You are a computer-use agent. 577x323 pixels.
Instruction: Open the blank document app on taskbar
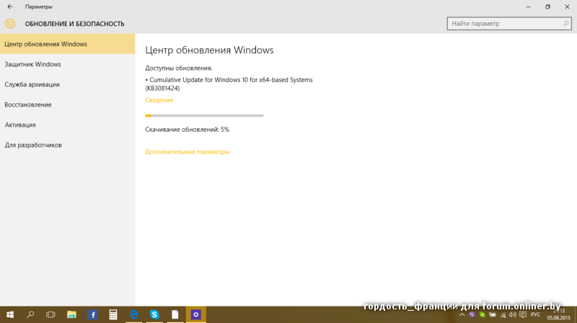tap(175, 314)
